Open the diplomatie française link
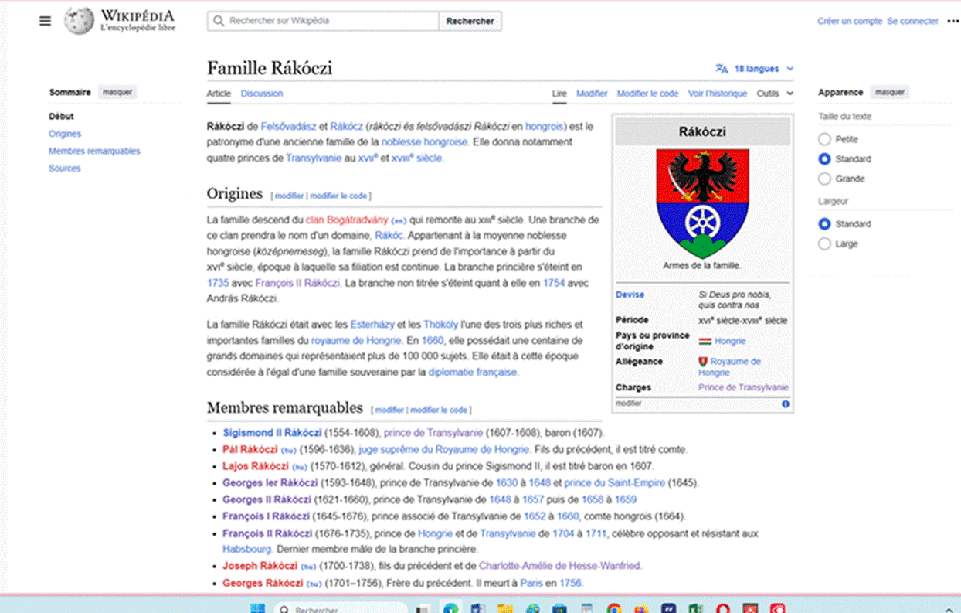961x613 pixels. [x=473, y=372]
